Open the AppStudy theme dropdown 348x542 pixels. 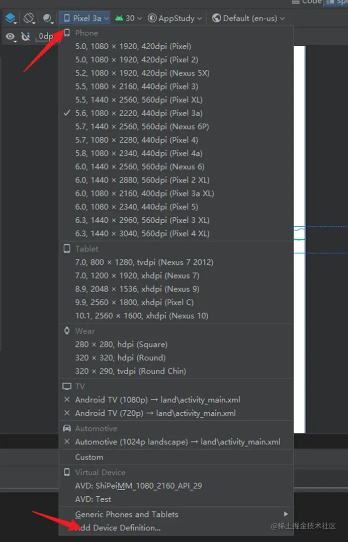tap(175, 18)
